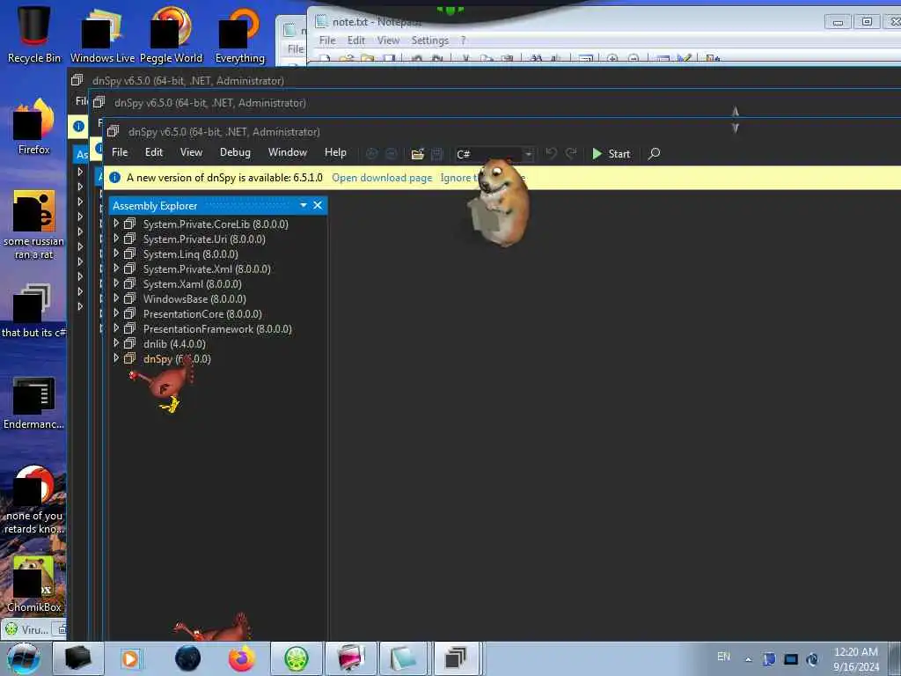Open the Help menu in front dnSpy window
Screen dimensions: 901x676
[335, 152]
